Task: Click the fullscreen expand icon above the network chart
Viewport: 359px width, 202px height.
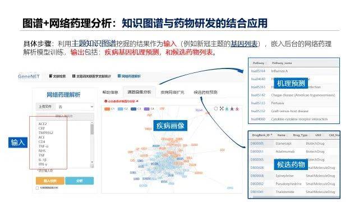Action: coord(222,108)
